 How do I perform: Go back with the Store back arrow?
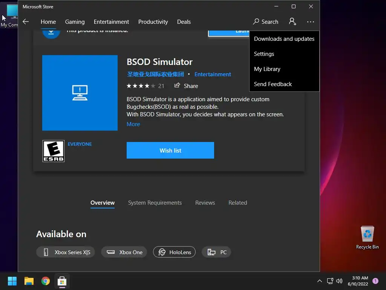pyautogui.click(x=26, y=22)
